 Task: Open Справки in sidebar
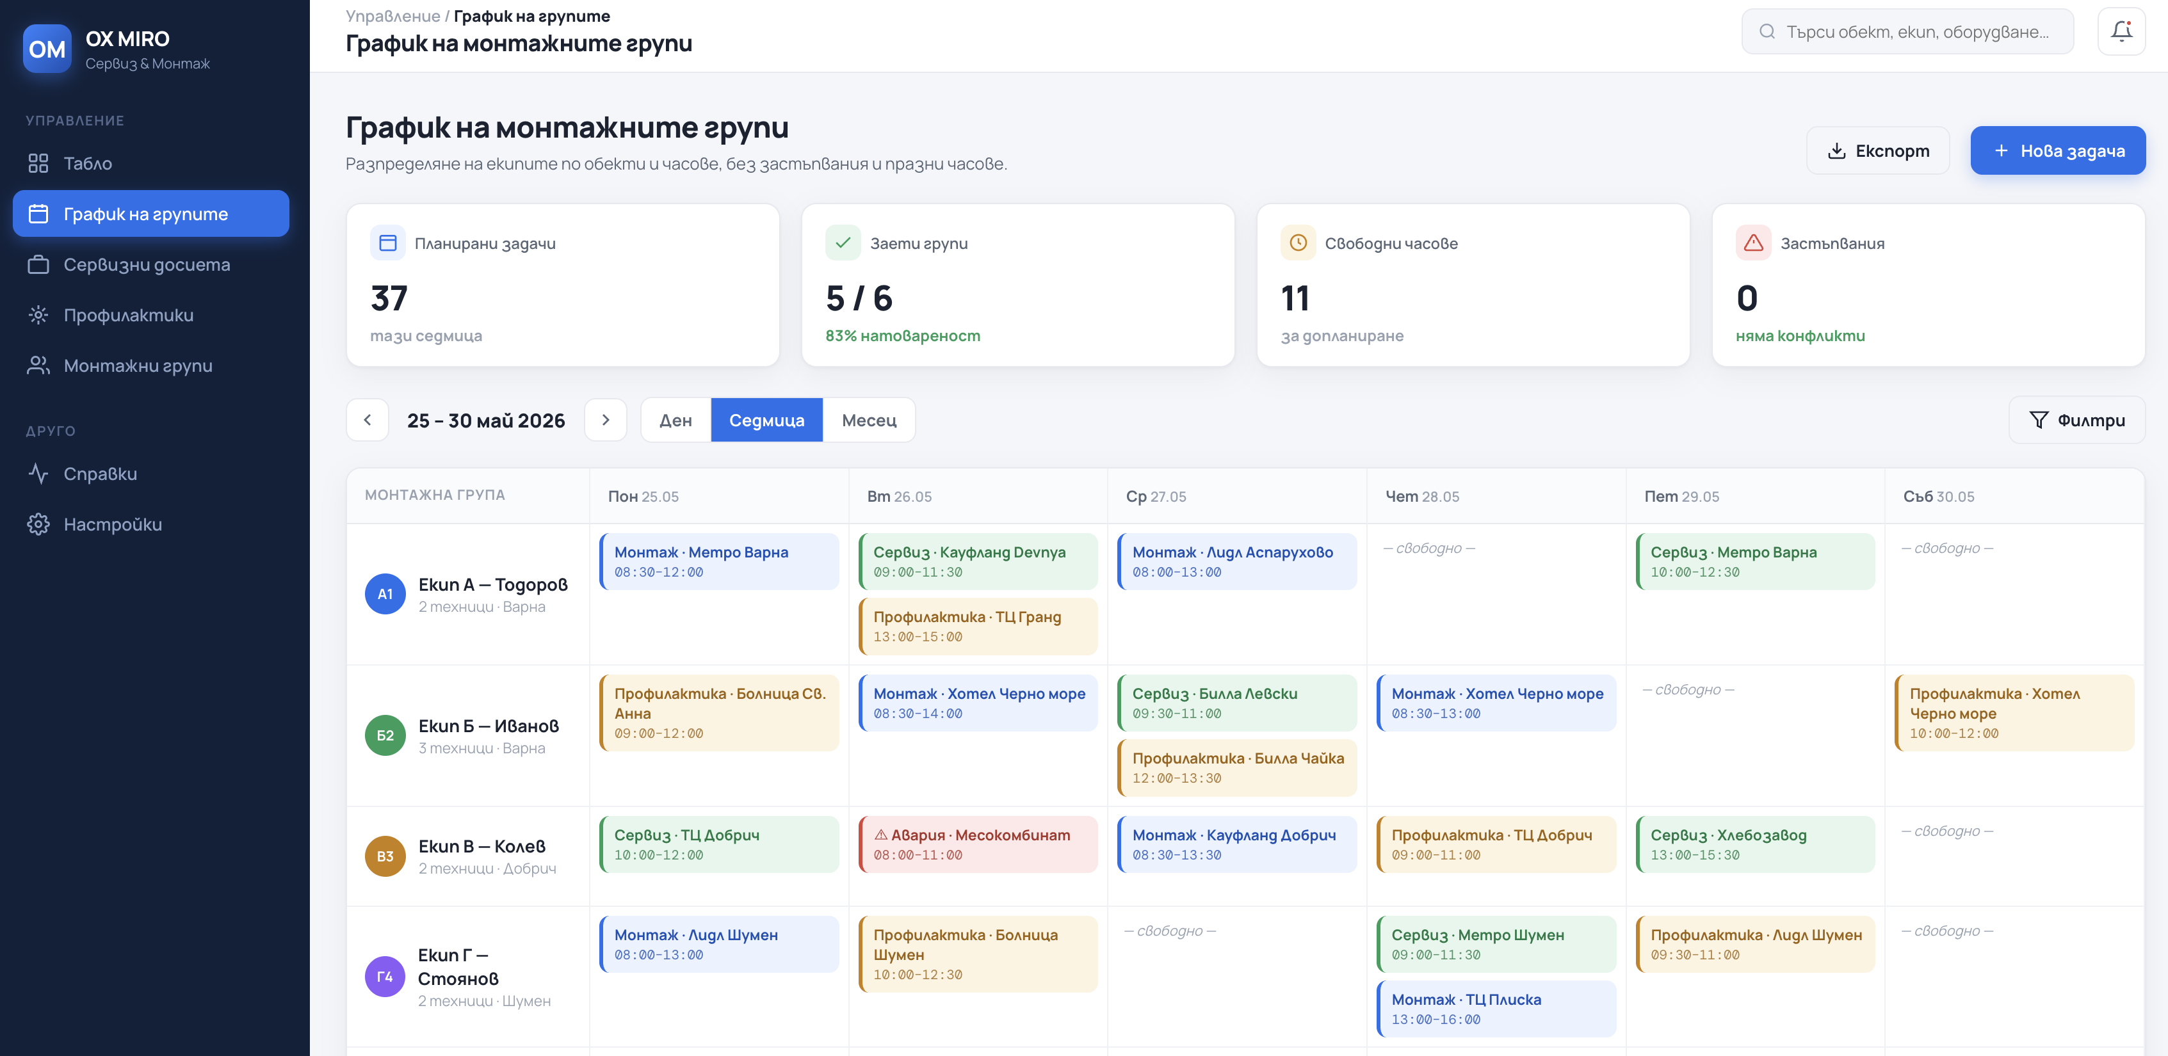[x=152, y=474]
